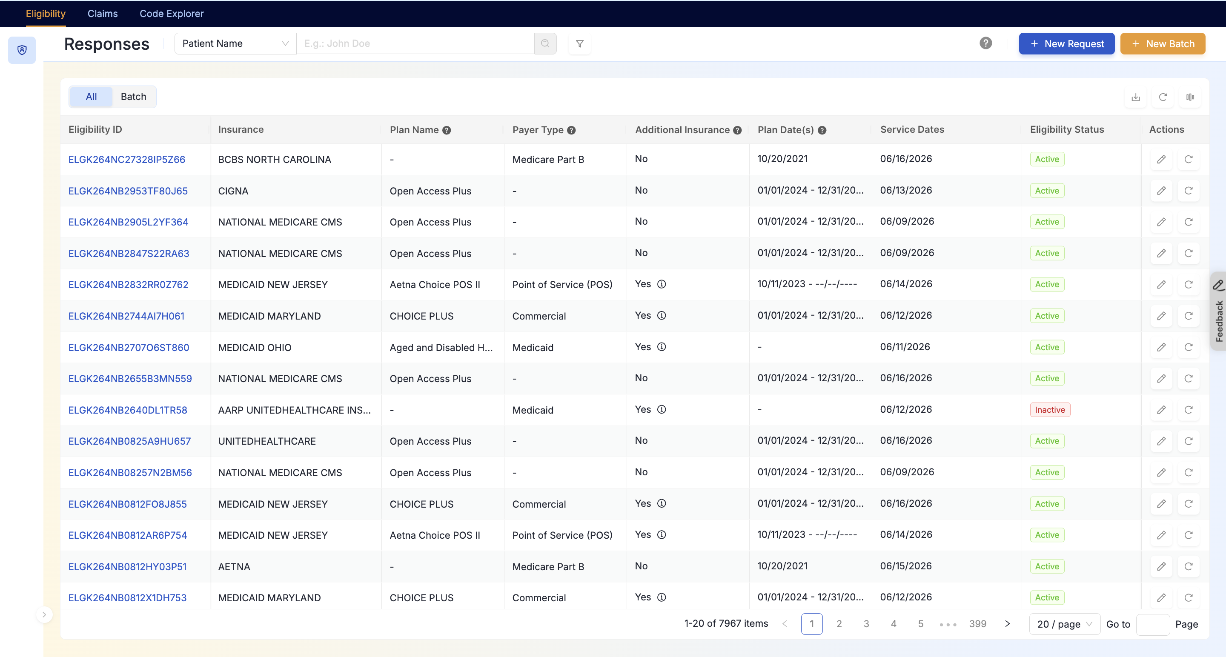This screenshot has height=657, width=1226.
Task: Click 'Aged and Disabled H...' plan name cell
Action: (441, 348)
